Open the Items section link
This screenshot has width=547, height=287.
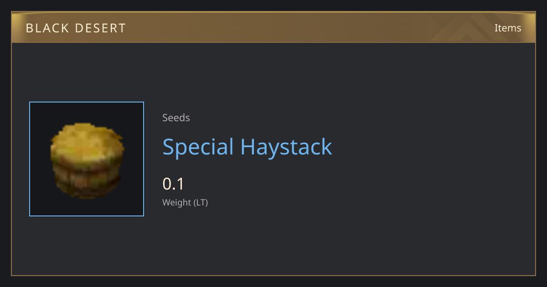[508, 28]
